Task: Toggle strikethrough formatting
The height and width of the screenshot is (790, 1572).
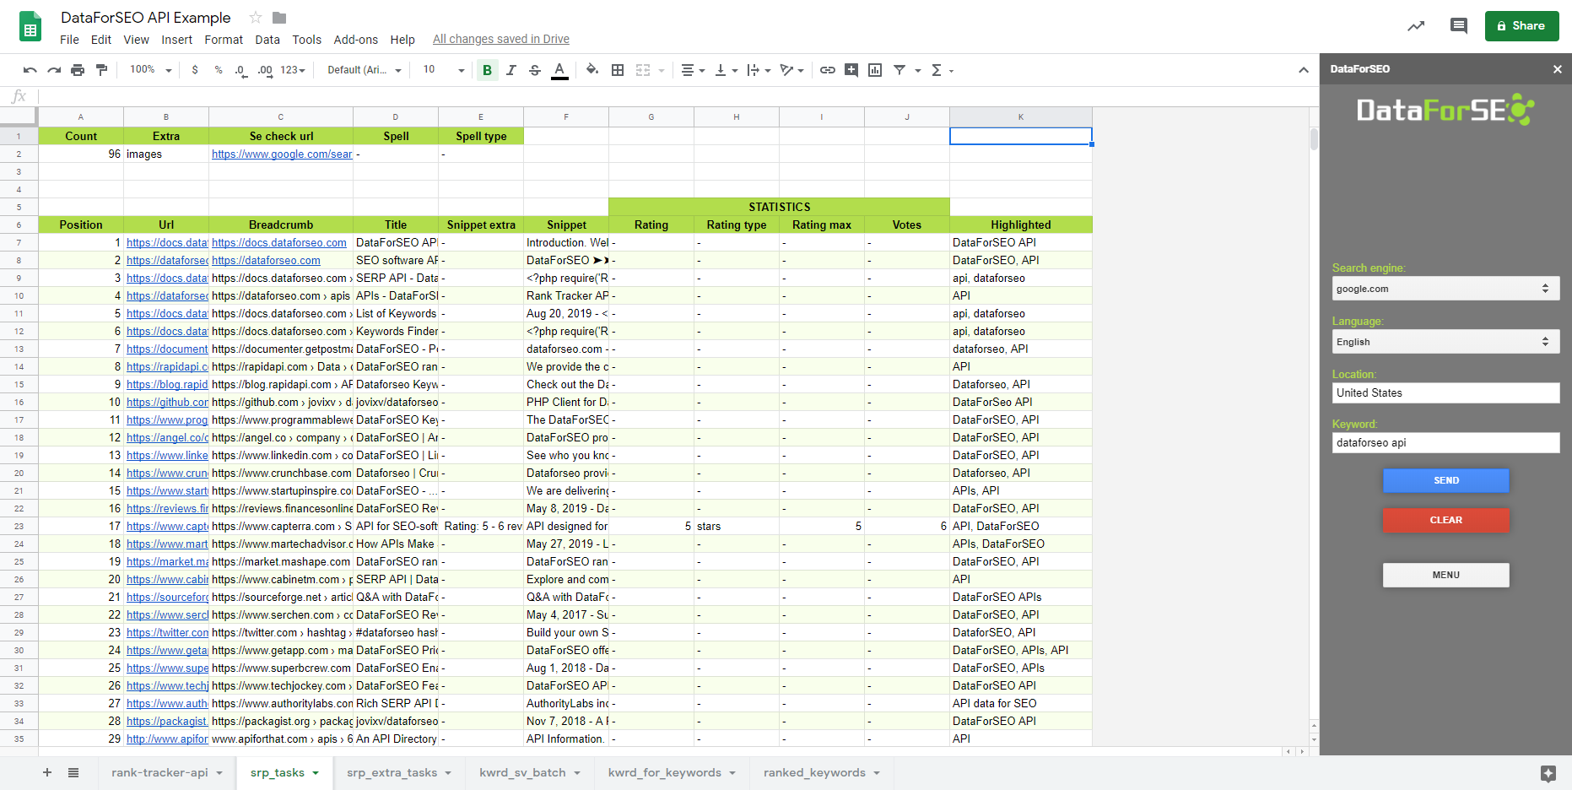Action: [535, 70]
